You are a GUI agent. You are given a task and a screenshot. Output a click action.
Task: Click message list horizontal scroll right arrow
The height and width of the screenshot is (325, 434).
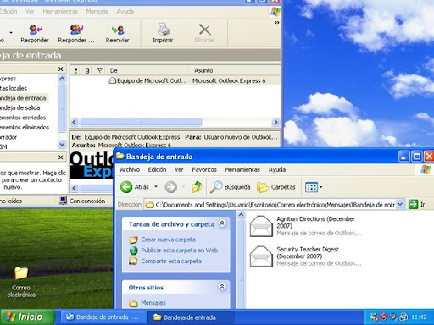coord(275,122)
